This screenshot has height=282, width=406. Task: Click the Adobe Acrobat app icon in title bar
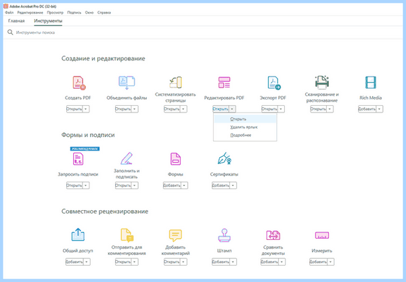click(x=5, y=6)
